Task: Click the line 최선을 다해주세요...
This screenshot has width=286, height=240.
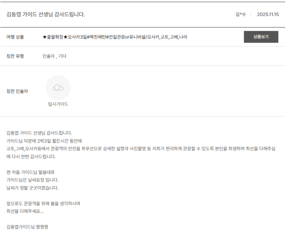Action: pos(25,211)
